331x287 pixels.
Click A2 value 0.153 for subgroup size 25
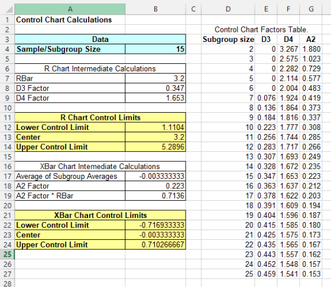[311, 274]
